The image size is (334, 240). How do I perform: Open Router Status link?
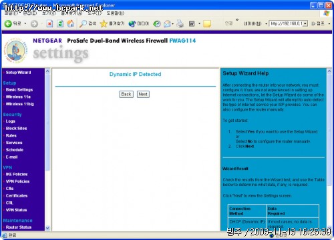click(19, 227)
